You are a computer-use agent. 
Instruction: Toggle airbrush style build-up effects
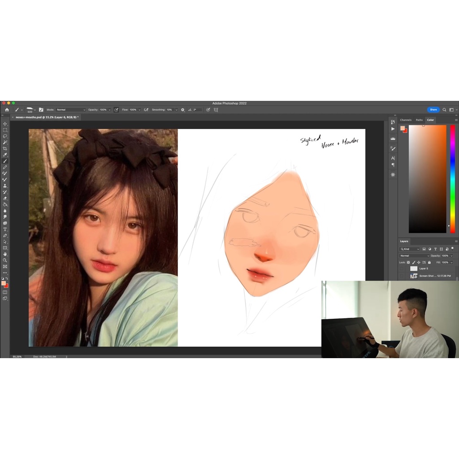coord(147,109)
